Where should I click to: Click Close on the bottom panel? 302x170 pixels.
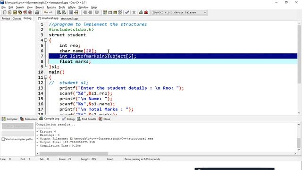tap(104, 119)
